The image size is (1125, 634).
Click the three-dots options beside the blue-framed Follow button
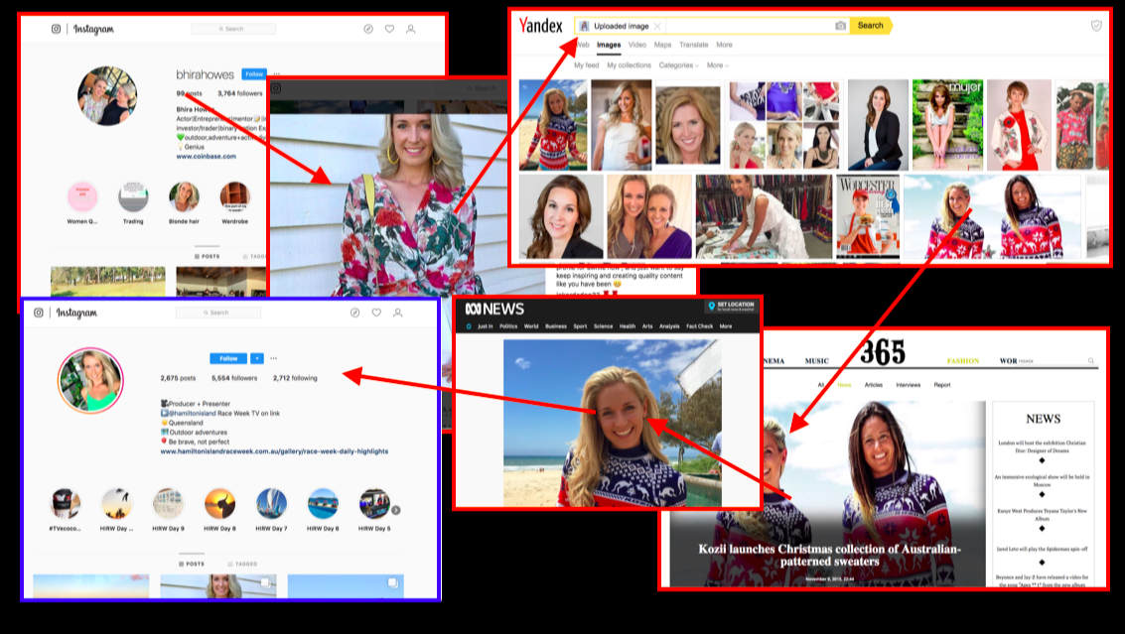tap(273, 358)
